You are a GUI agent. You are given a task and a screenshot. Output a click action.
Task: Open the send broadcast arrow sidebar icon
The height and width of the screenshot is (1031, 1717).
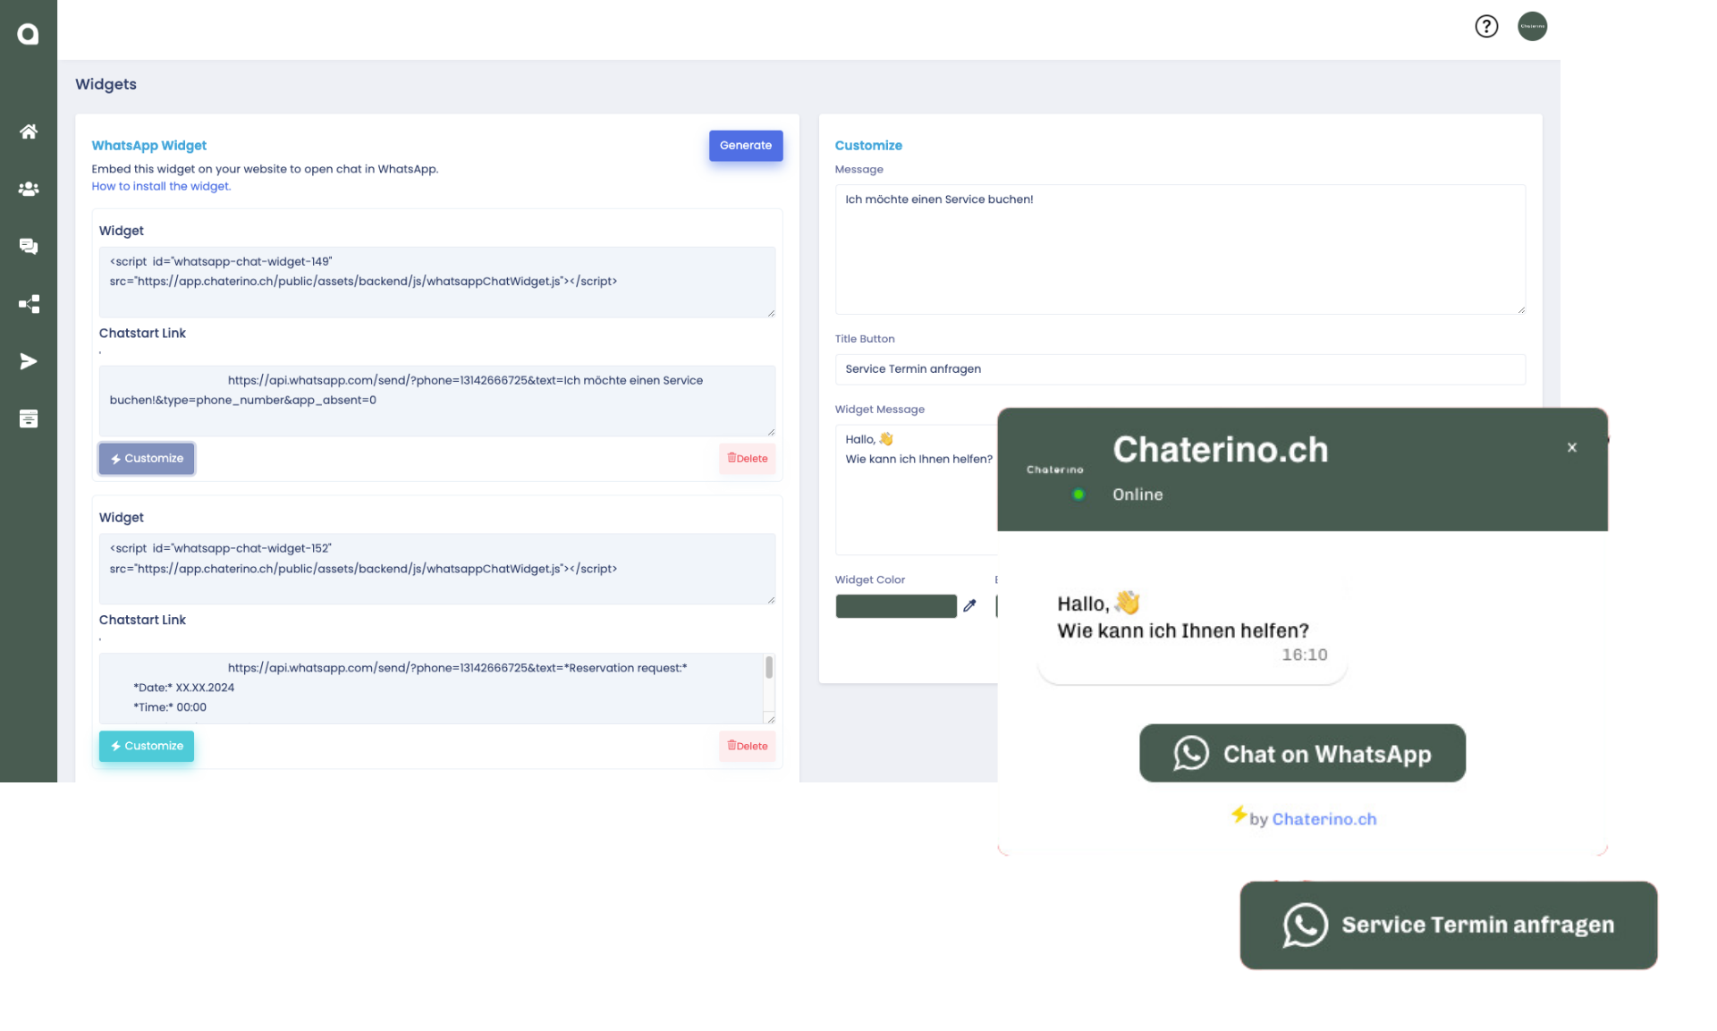point(29,361)
